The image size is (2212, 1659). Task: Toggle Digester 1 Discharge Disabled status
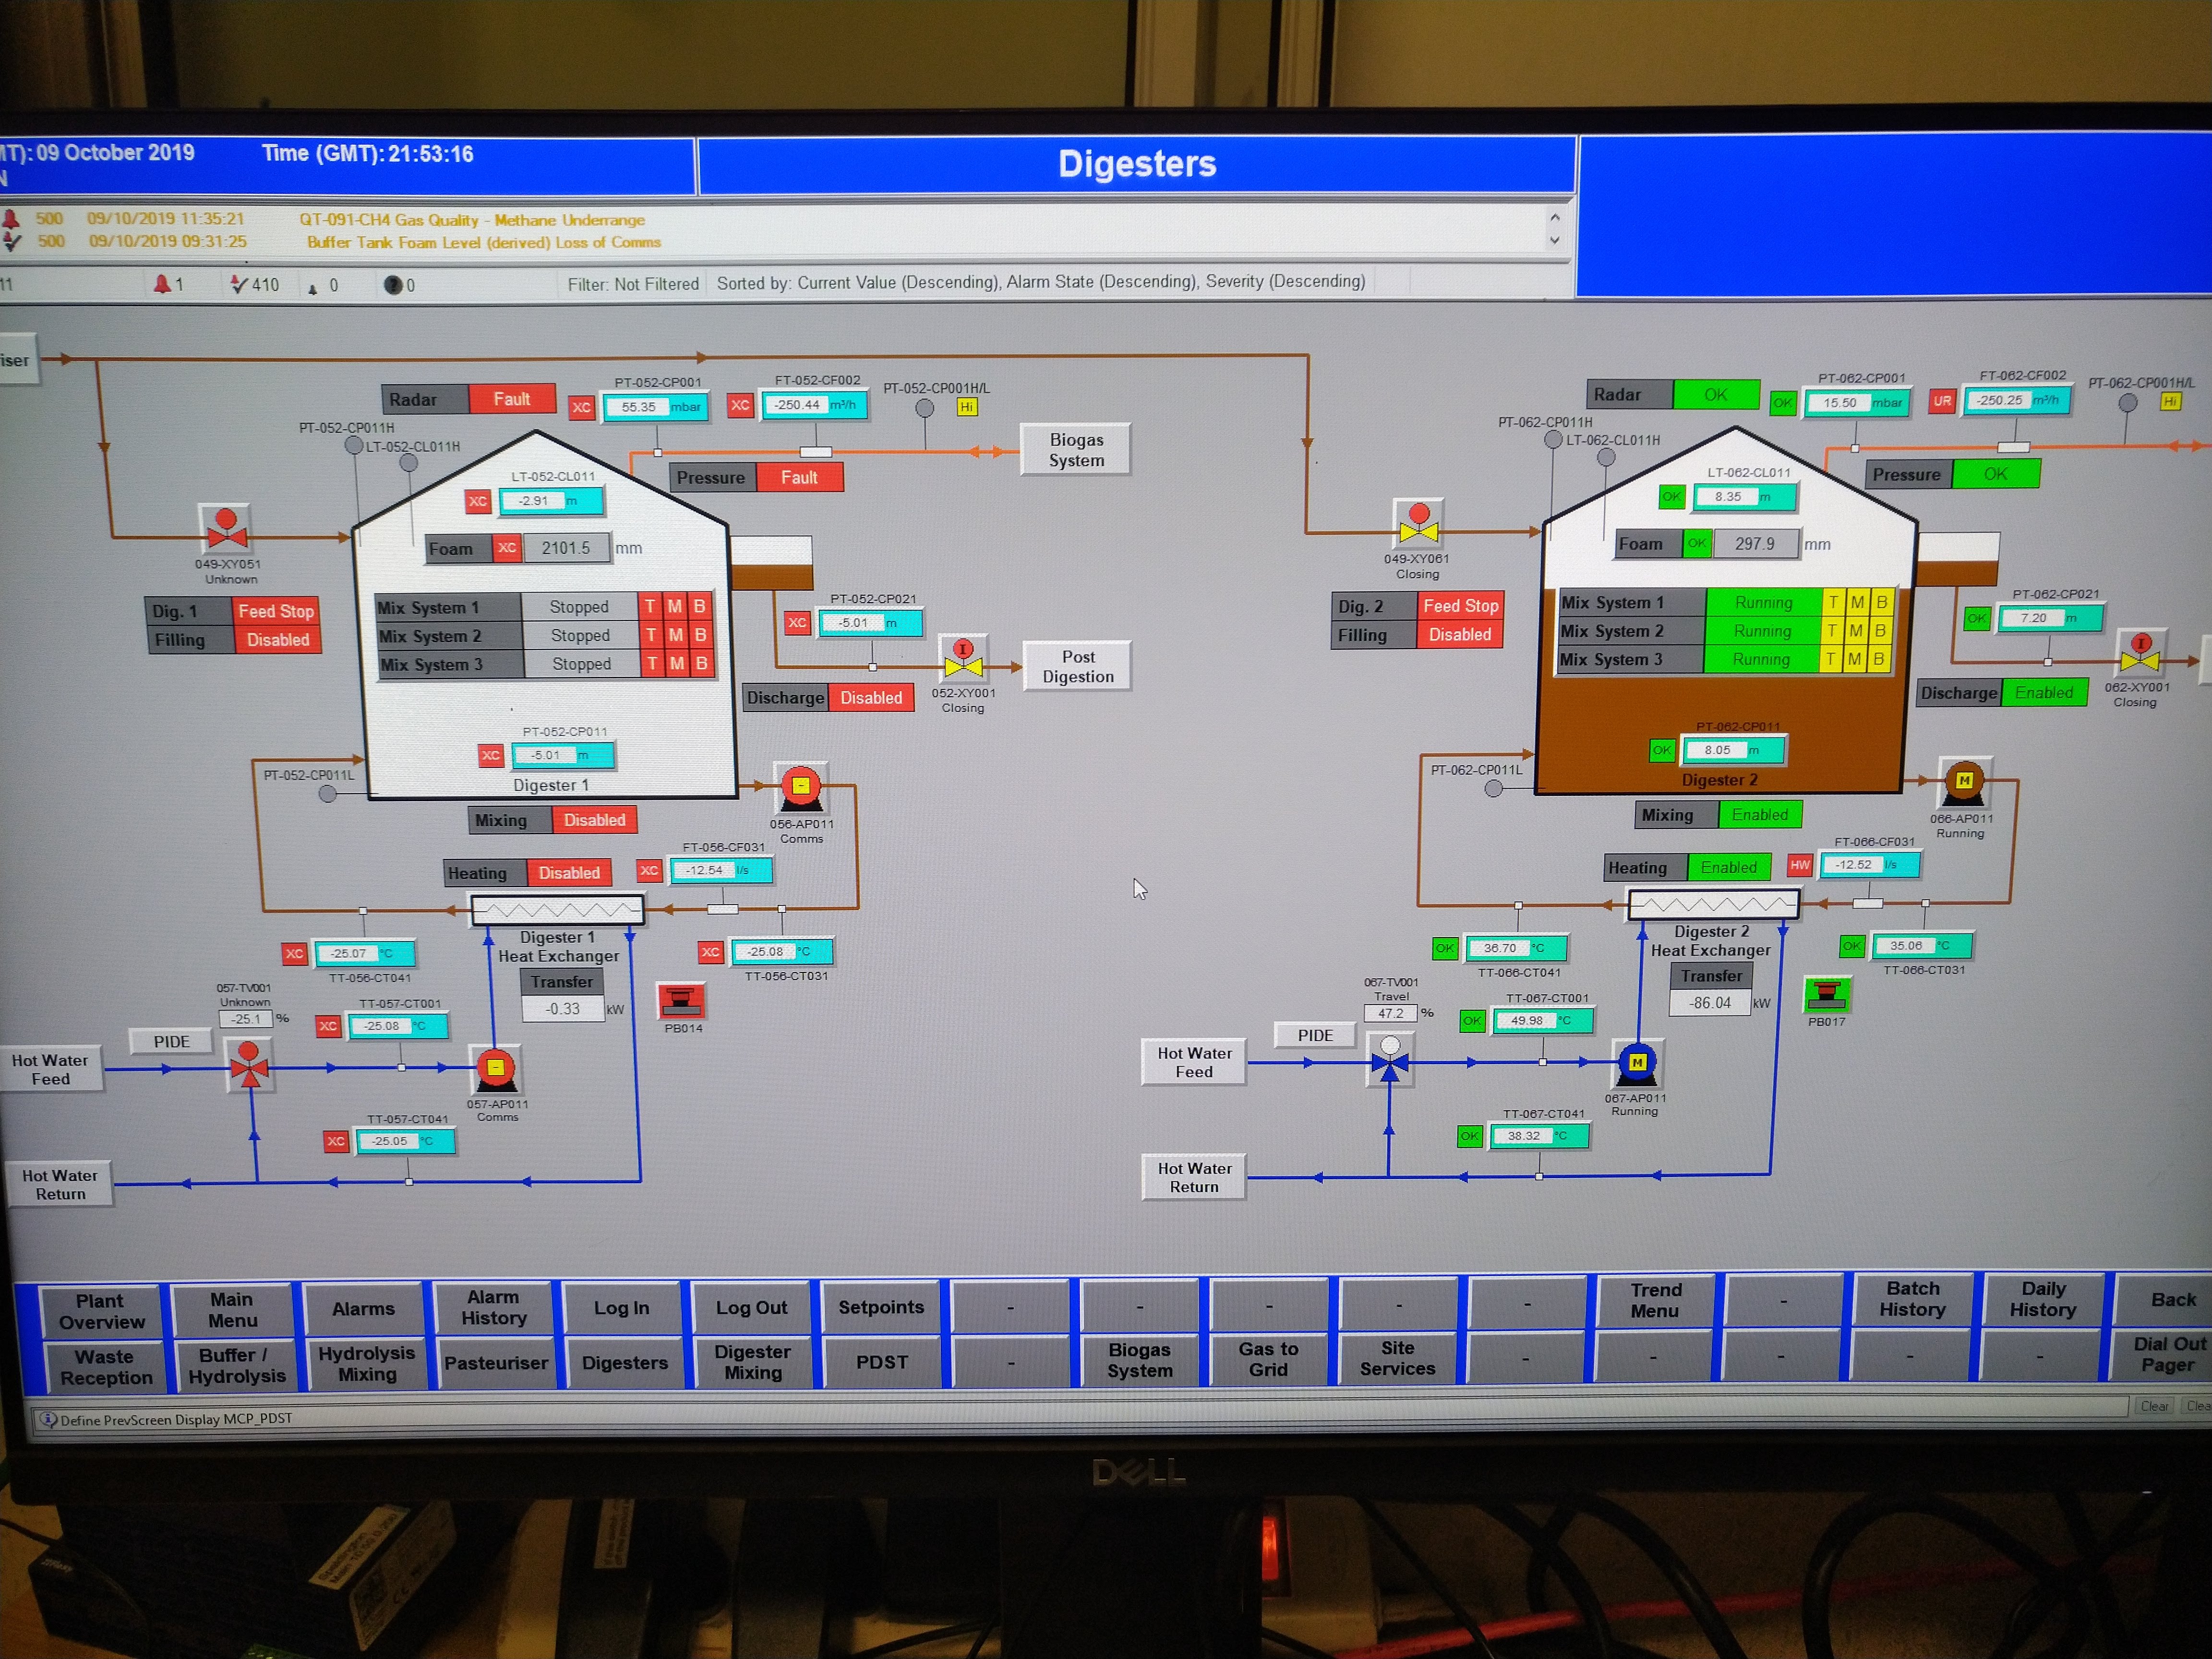870,698
